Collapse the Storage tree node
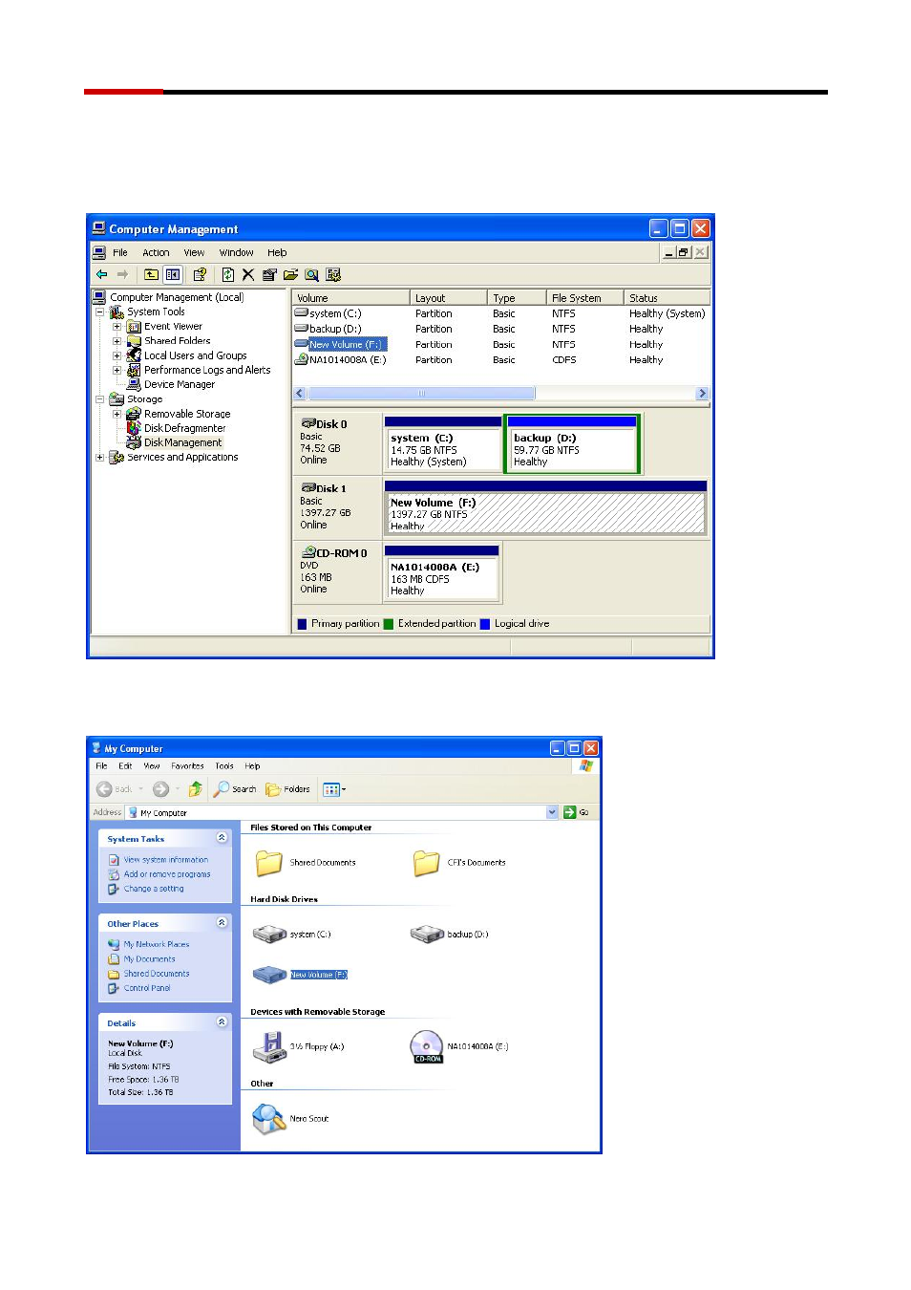Screen dimensions: 911x1290 (x=99, y=398)
